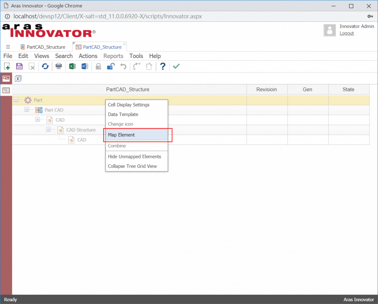The height and width of the screenshot is (304, 378).
Task: Click the Undo arrow icon
Action: (123, 66)
